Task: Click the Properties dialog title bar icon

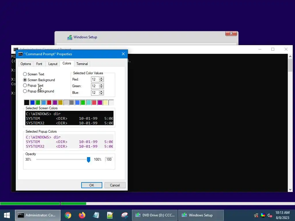Action: coord(20,54)
